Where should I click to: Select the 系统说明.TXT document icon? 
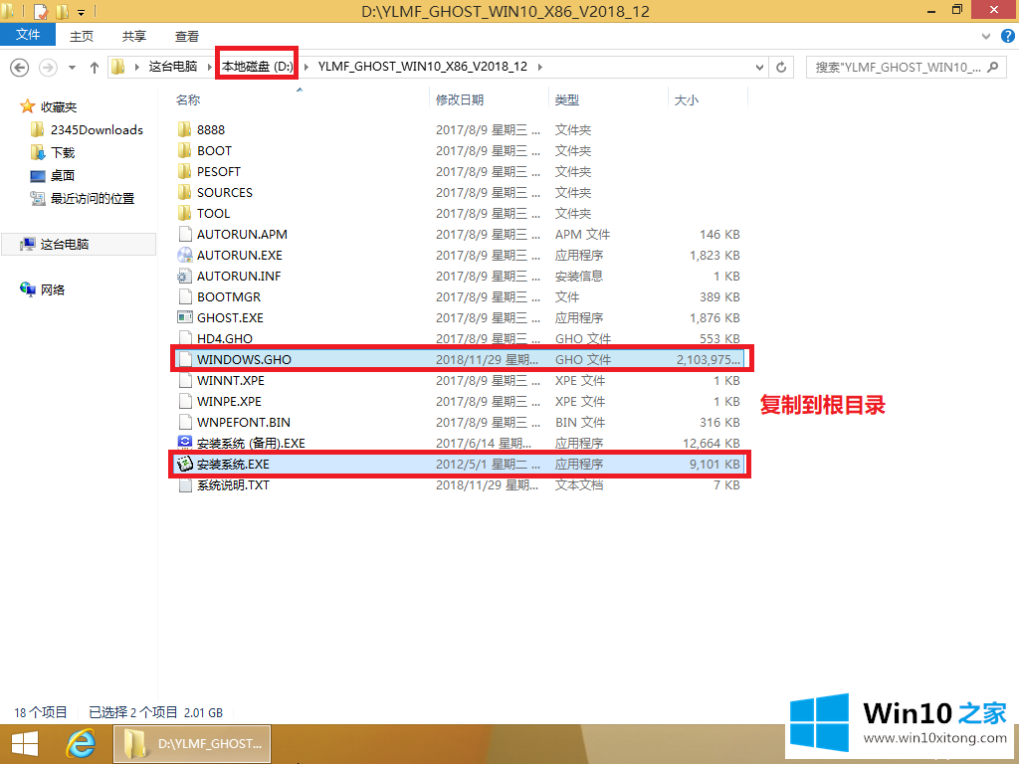point(184,484)
